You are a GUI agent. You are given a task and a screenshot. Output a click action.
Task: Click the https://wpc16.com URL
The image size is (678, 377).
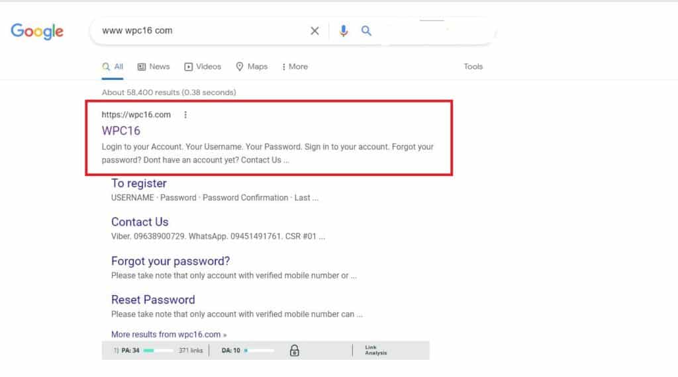(x=136, y=115)
